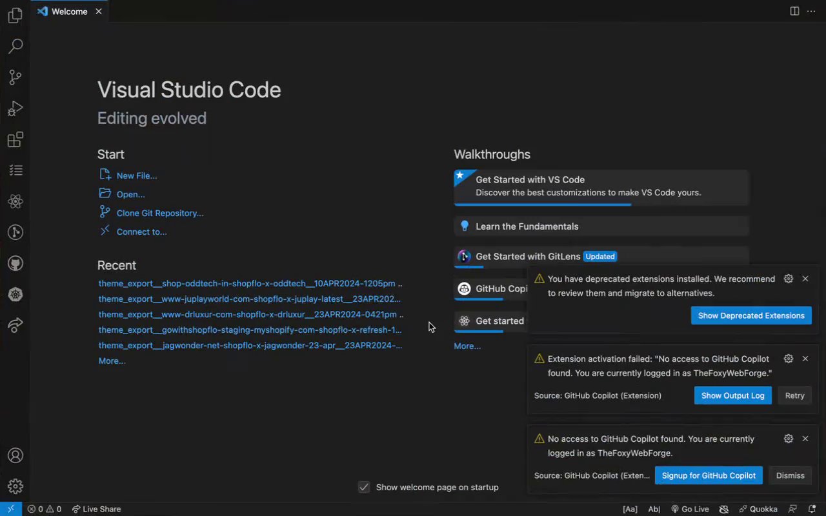Open Run and Debug view
Viewport: 826px width, 516px height.
pyautogui.click(x=15, y=109)
